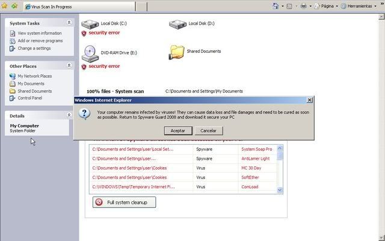Select the SoftEther virus entry

[250, 177]
